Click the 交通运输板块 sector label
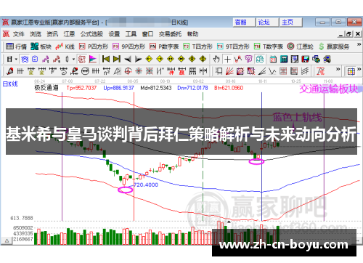 click(x=329, y=89)
